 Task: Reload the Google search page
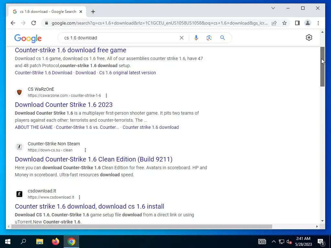pyautogui.click(x=34, y=23)
